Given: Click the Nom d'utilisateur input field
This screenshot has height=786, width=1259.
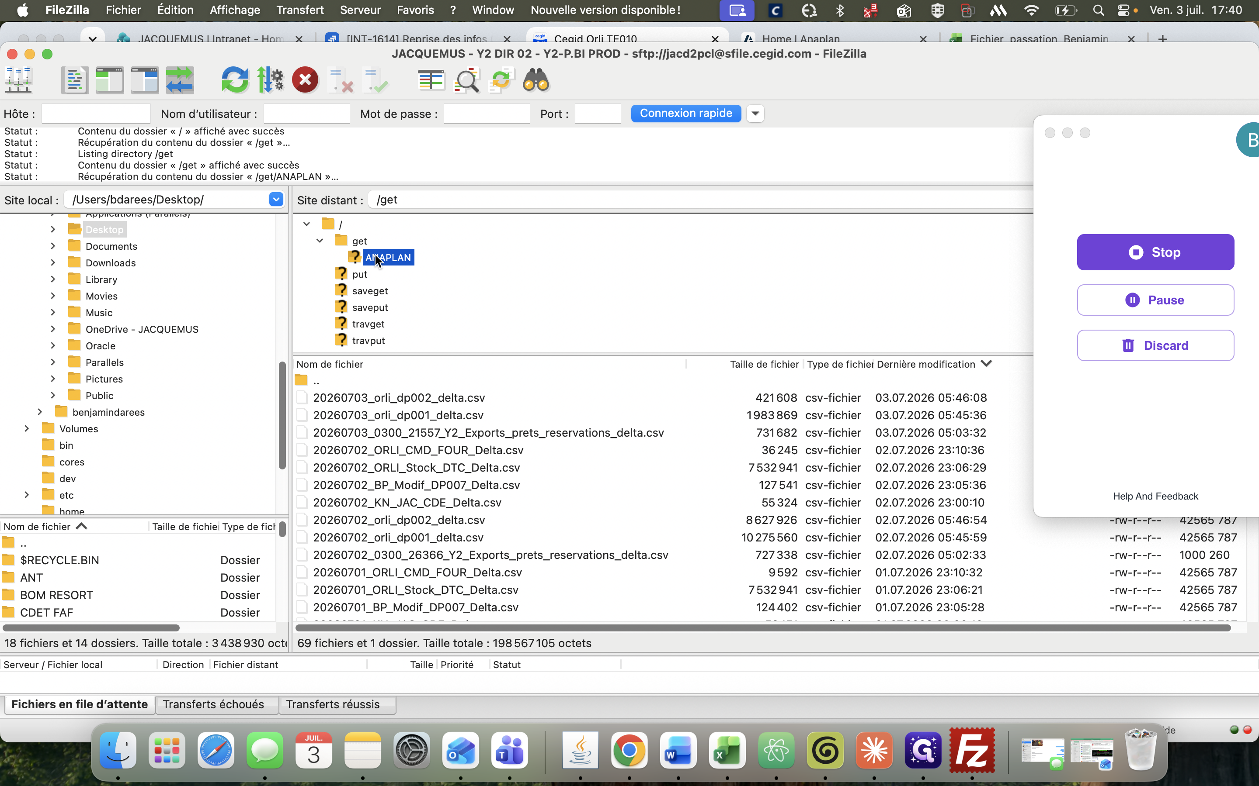Looking at the screenshot, I should click(x=306, y=114).
